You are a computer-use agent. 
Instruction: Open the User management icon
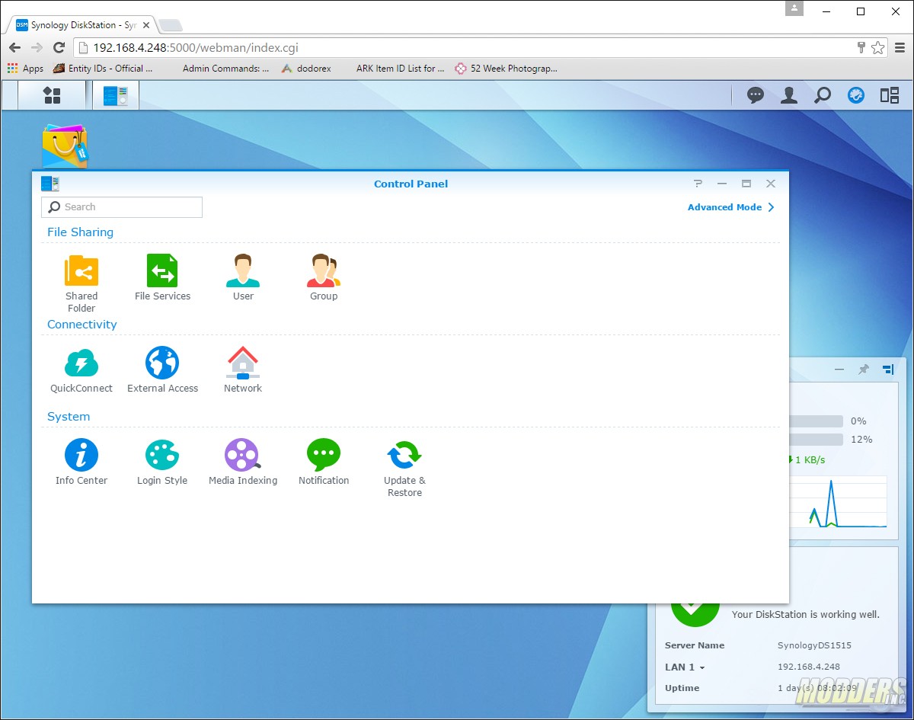pyautogui.click(x=243, y=277)
